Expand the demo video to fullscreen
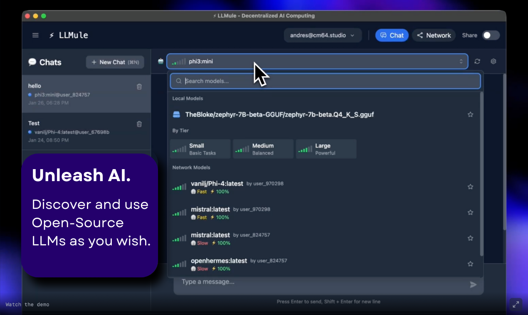528x315 pixels. pos(516,304)
